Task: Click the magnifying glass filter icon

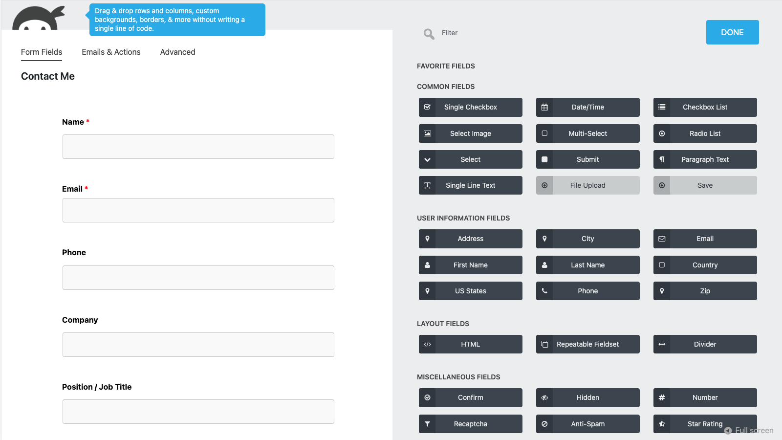Action: [429, 33]
